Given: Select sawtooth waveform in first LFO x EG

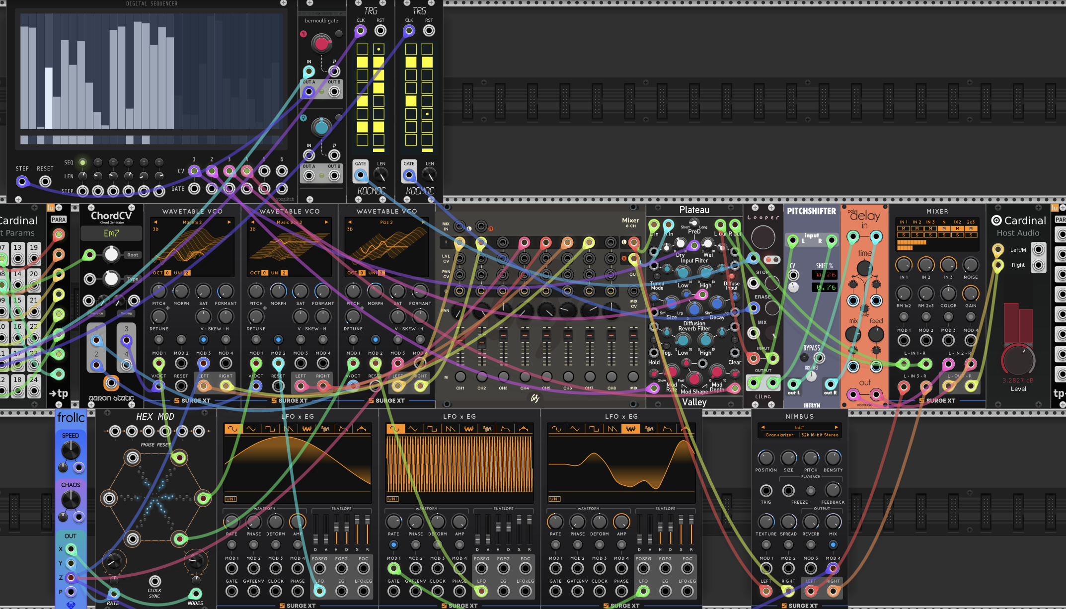Looking at the screenshot, I should click(x=288, y=429).
